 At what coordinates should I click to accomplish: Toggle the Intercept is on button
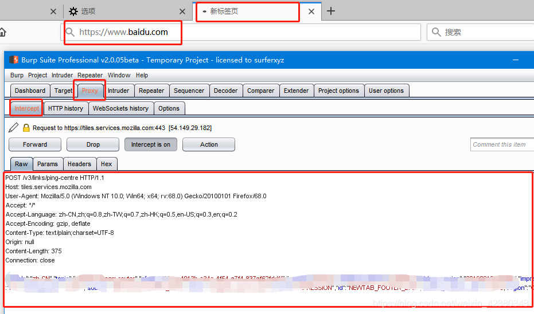pyautogui.click(x=151, y=144)
